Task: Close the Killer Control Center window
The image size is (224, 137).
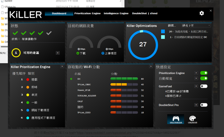Action: (211, 11)
